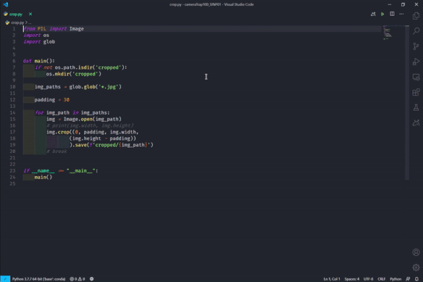This screenshot has height=282, width=423.
Task: Open the Remote Explorer view
Action: 416,77
